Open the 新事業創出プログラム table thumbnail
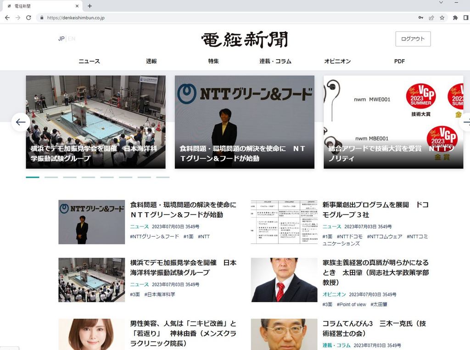 click(284, 222)
